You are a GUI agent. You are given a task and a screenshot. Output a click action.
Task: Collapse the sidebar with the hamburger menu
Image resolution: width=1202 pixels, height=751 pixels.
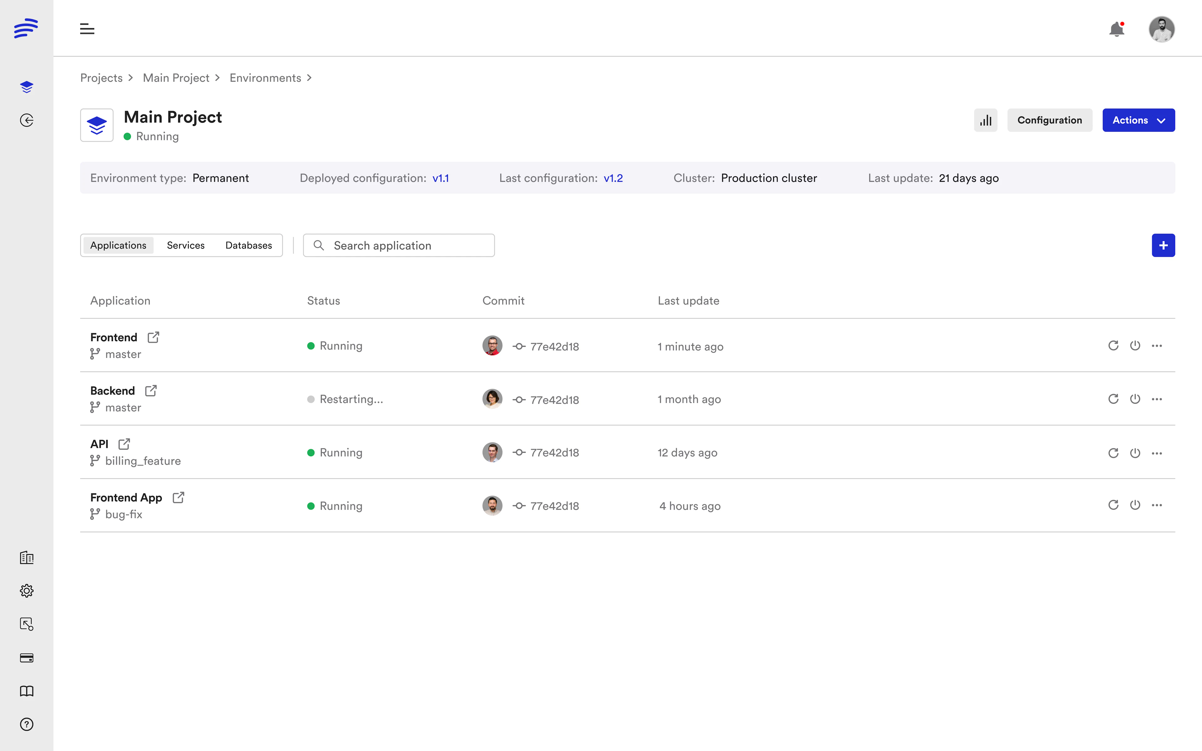pyautogui.click(x=87, y=29)
